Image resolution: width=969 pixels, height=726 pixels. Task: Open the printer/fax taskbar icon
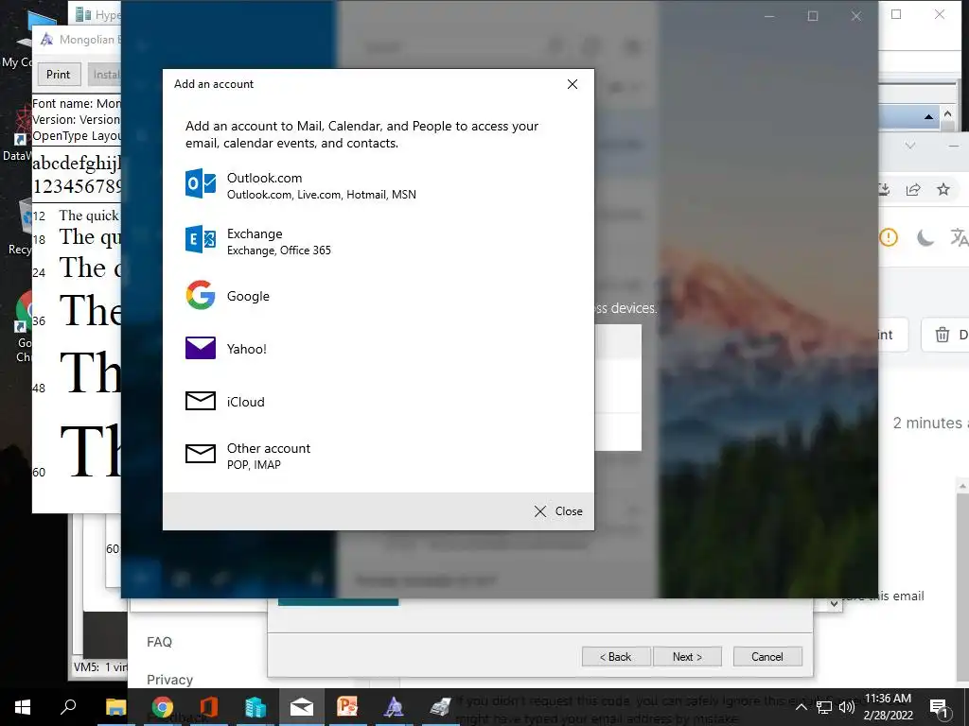[440, 707]
